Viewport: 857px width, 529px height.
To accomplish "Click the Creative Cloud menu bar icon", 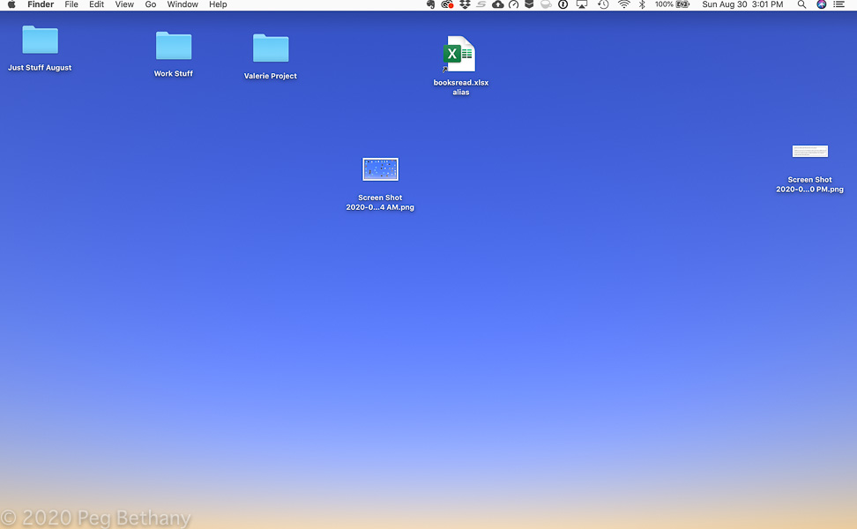I will click(x=447, y=4).
